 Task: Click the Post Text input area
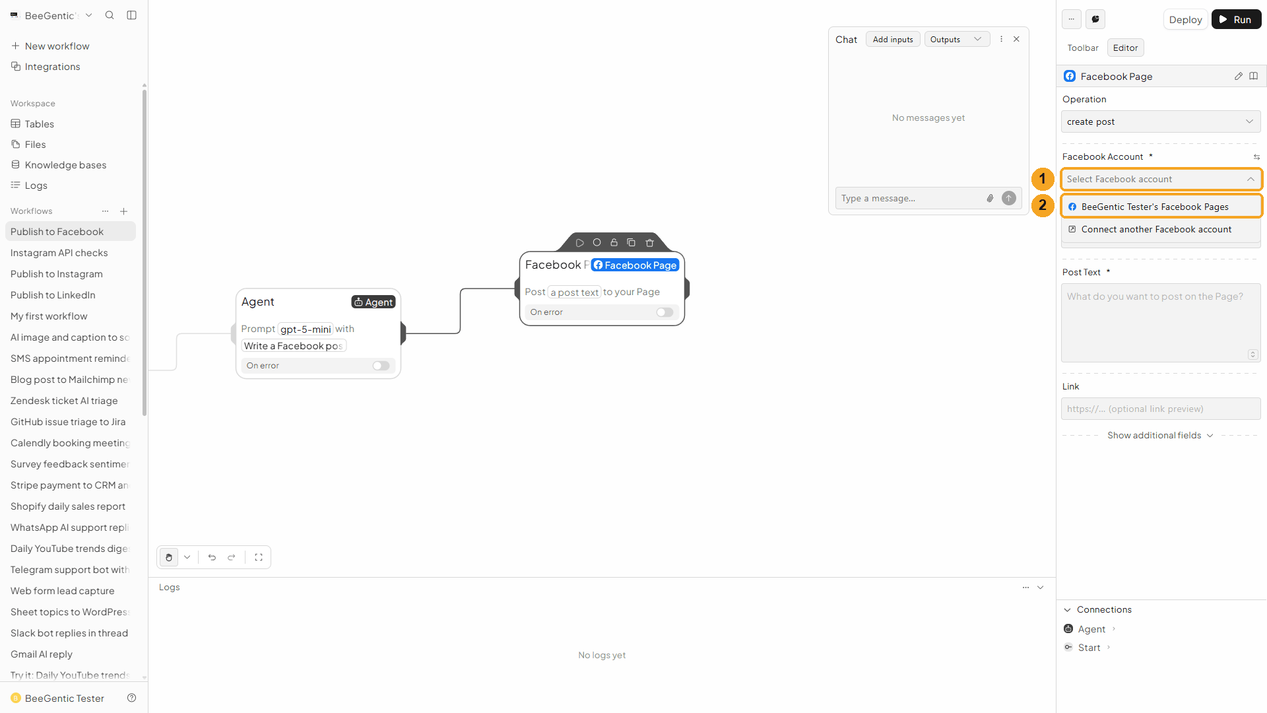point(1161,323)
